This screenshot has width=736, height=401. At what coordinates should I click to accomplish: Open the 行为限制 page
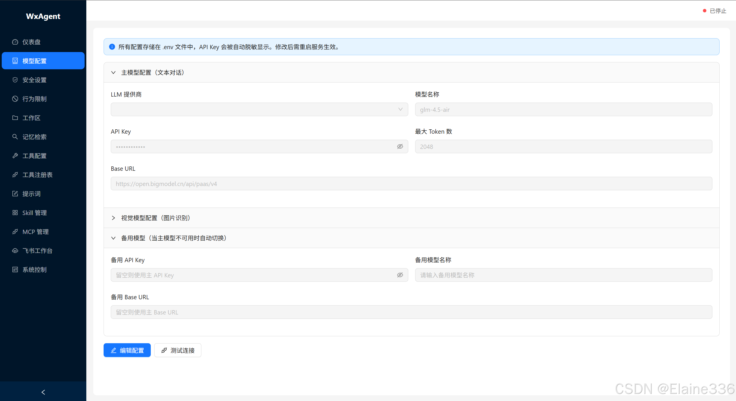[x=43, y=99]
